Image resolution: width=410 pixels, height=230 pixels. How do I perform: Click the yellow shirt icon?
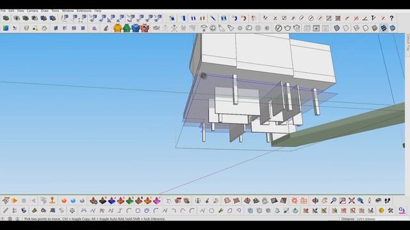click(117, 28)
